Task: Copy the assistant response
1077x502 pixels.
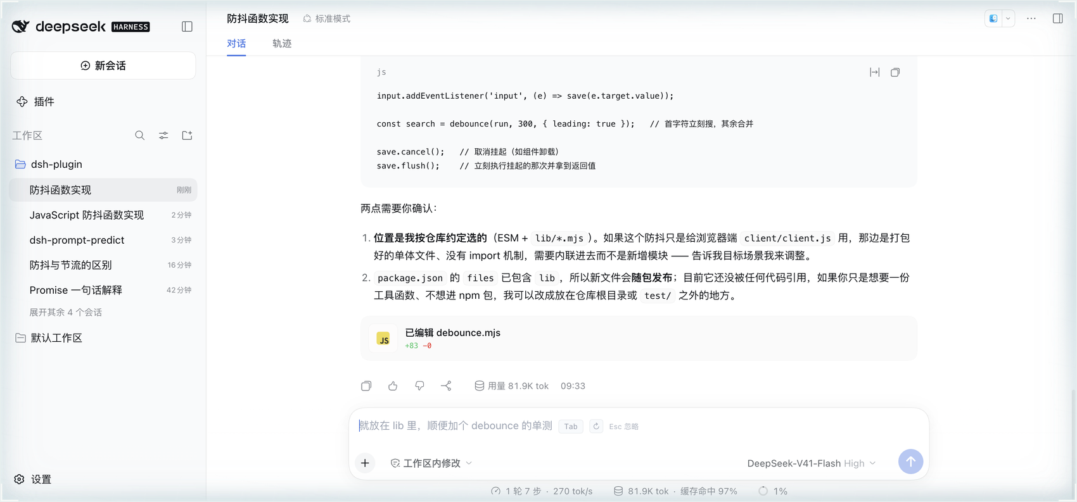Action: 366,386
